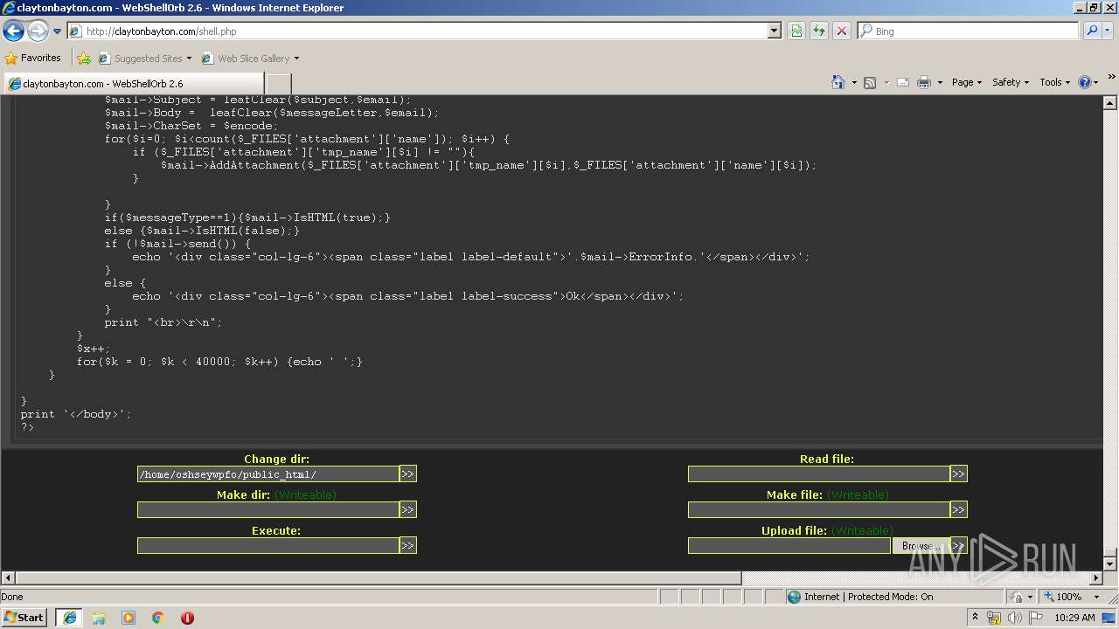Viewport: 1119px width, 629px height.
Task: Click the Read Mail icon
Action: point(903,82)
